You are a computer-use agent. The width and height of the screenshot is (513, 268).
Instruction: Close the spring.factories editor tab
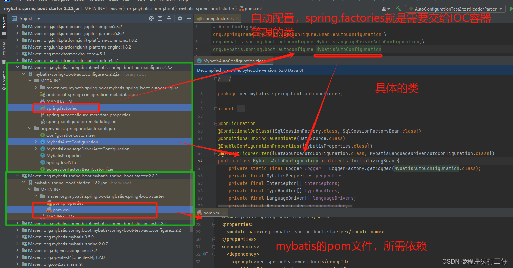[x=237, y=18]
